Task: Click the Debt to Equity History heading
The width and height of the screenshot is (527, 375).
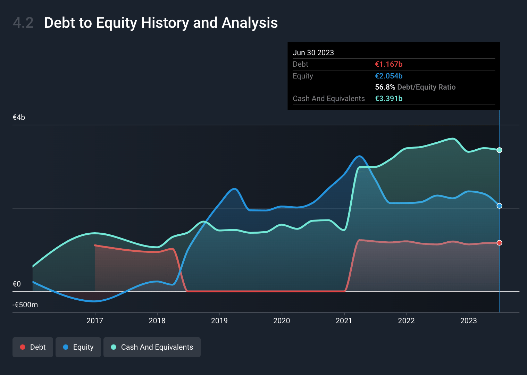Action: tap(161, 23)
